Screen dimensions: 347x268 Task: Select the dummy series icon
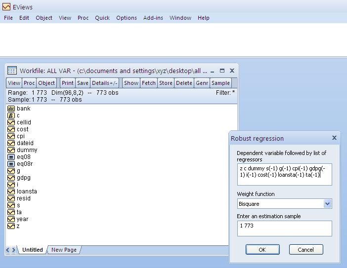pos(11,150)
